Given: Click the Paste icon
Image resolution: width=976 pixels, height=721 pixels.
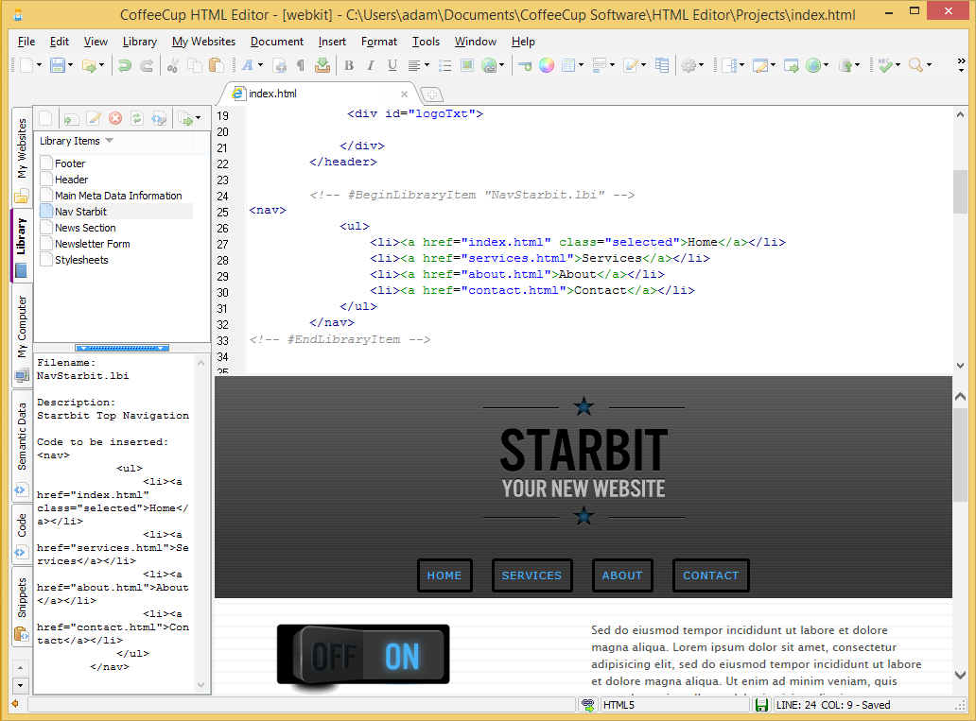Looking at the screenshot, I should point(218,65).
